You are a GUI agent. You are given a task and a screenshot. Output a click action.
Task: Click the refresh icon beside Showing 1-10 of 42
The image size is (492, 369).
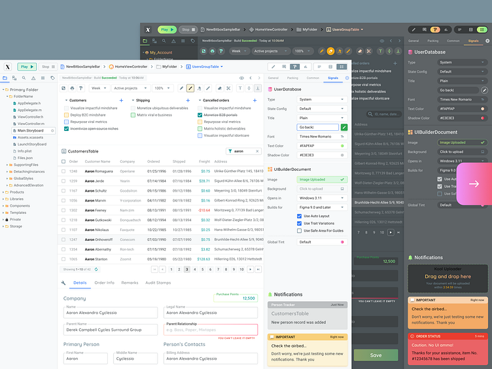(96, 269)
